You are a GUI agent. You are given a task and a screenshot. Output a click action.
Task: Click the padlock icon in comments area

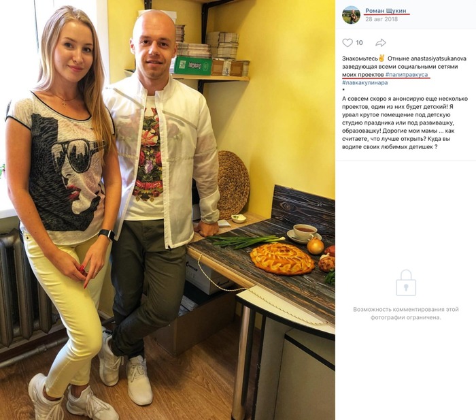tap(406, 283)
